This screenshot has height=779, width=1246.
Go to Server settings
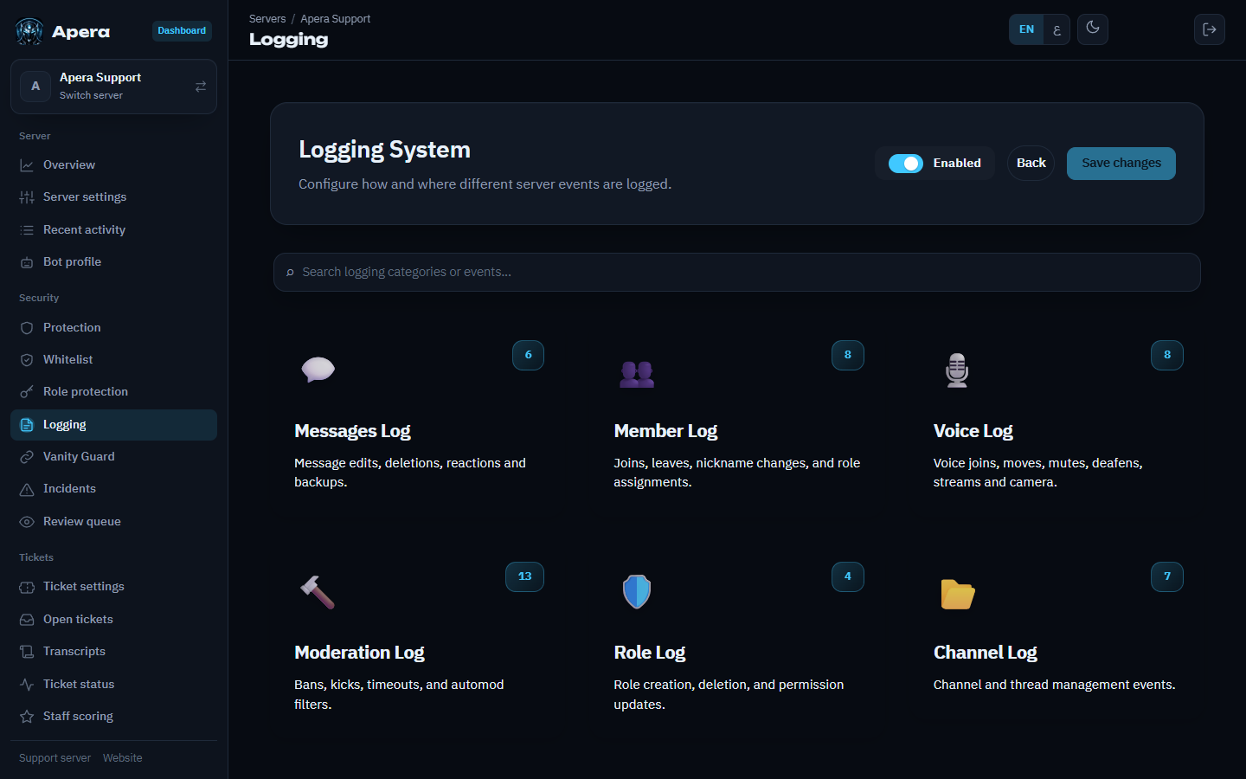click(113, 197)
